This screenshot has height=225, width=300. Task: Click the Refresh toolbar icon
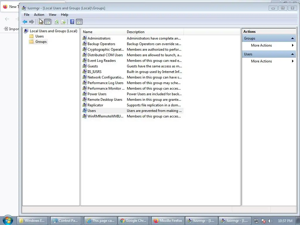pyautogui.click(x=57, y=22)
